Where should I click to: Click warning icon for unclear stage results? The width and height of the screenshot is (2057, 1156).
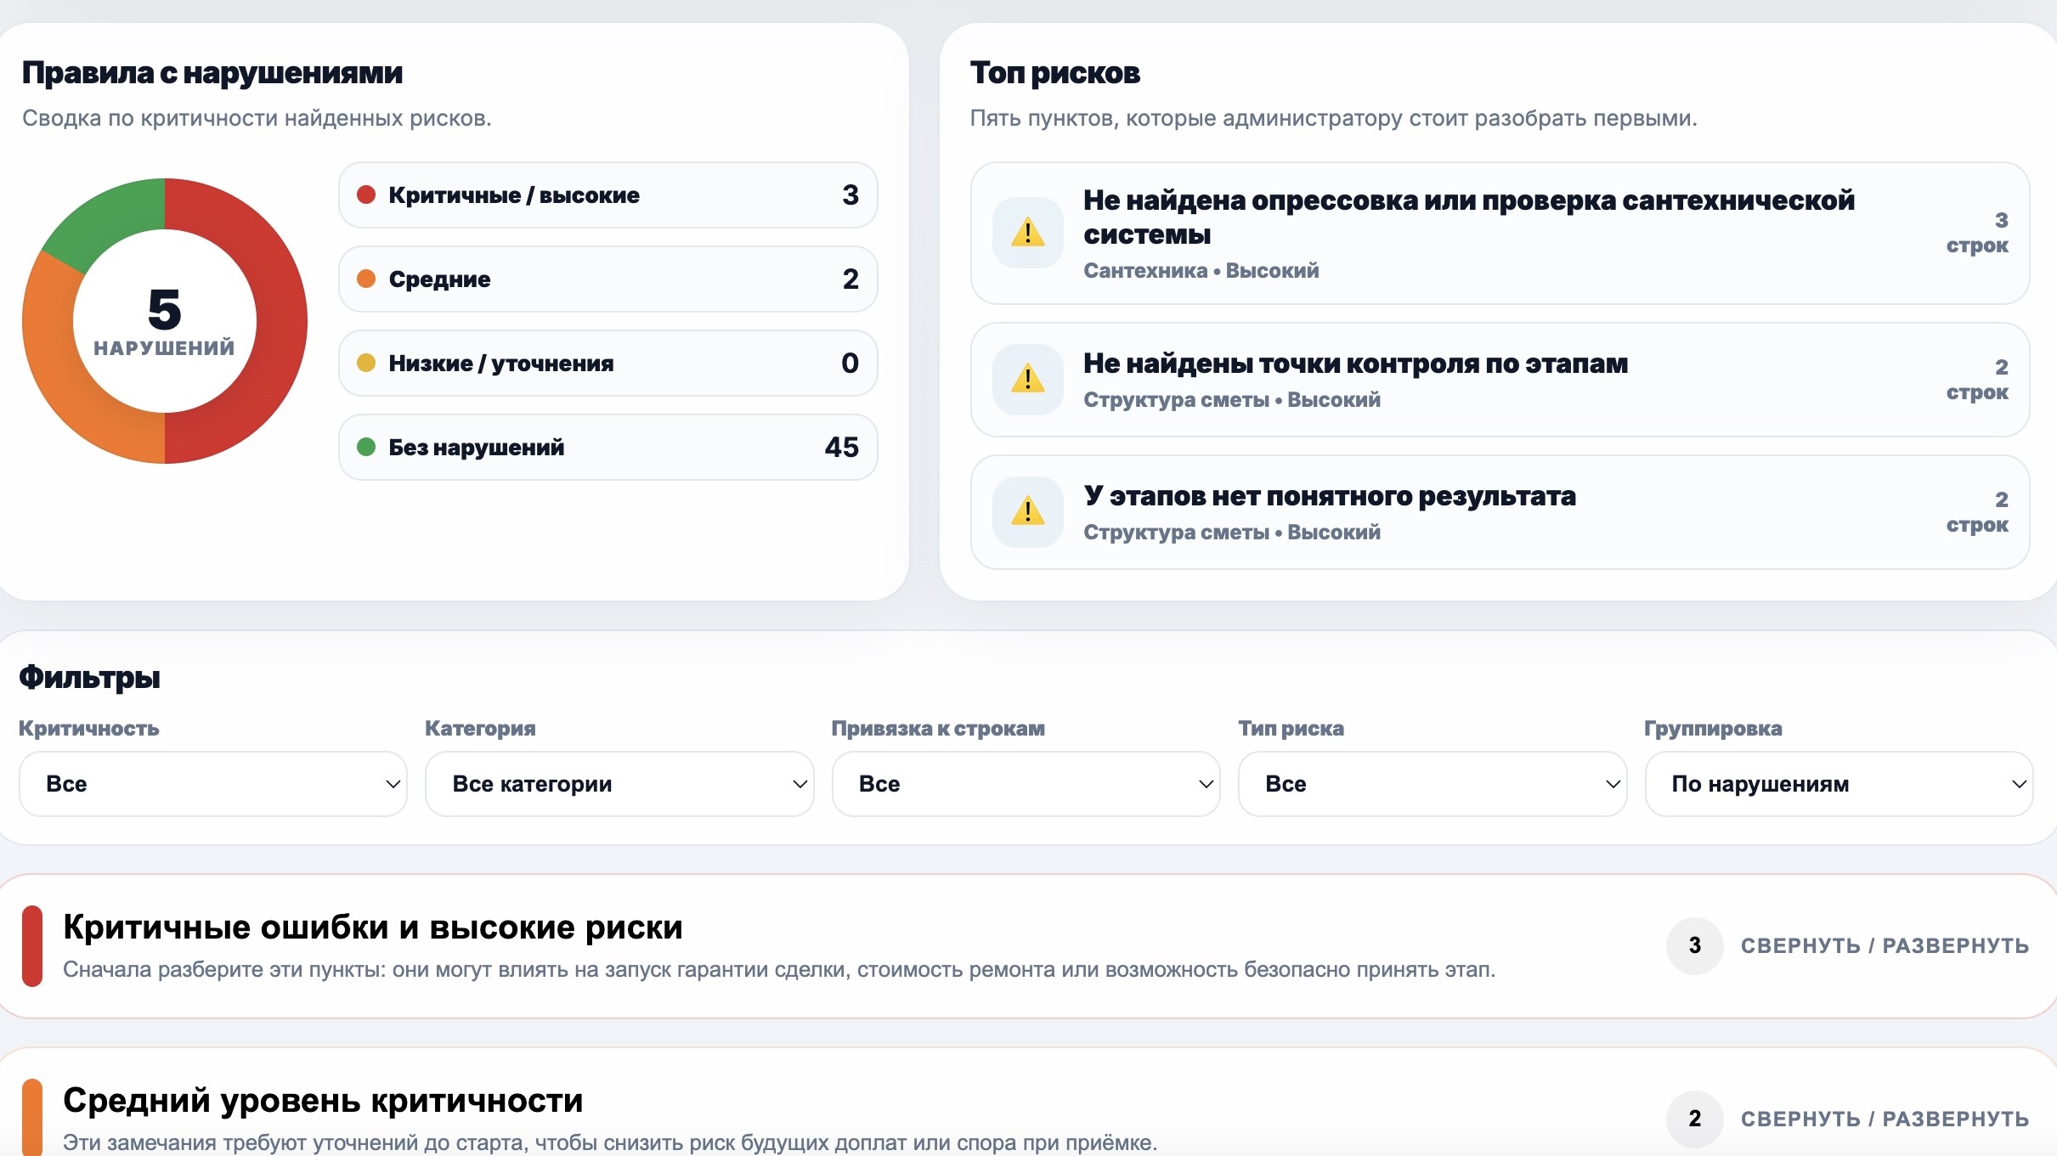tap(1028, 511)
